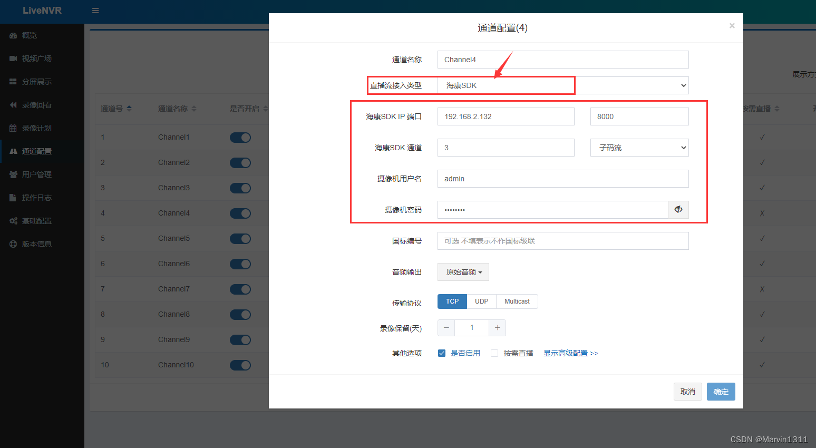Click the 录像回看 rewind icon
This screenshot has width=816, height=448.
tap(13, 105)
